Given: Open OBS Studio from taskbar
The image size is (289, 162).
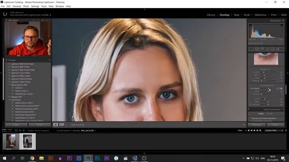Looking at the screenshot, I should coord(144,158).
